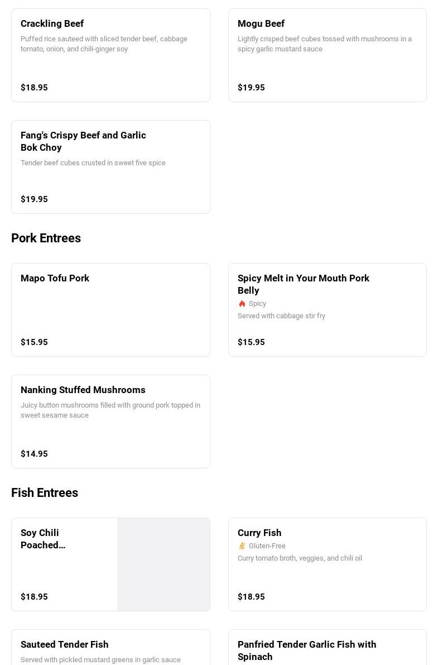The width and height of the screenshot is (438, 665).
Task: Click the Crackling Beef $18.95 price
Action: pyautogui.click(x=34, y=88)
